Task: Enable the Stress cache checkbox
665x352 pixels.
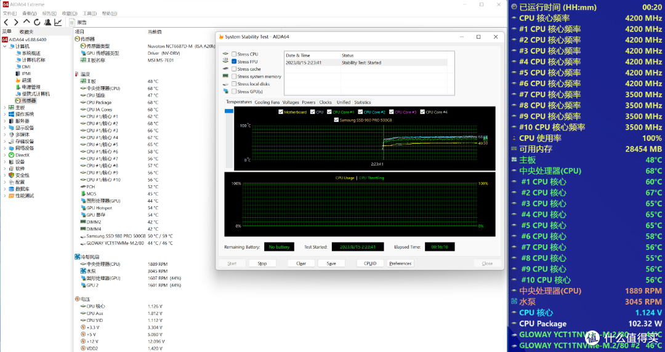Action: [234, 69]
